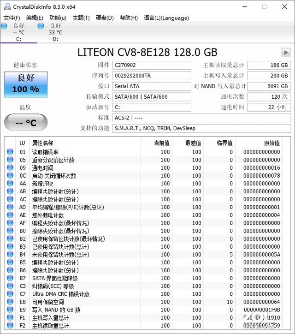
Task: Click the status icon for B4 未使用保留块计数
Action: [10, 254]
